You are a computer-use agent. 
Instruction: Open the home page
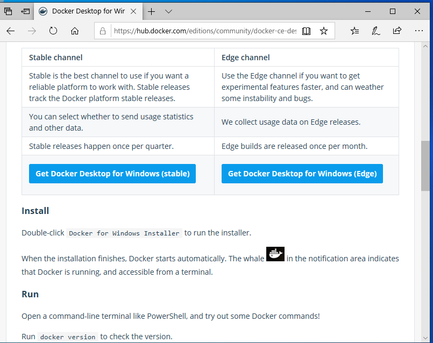pyautogui.click(x=75, y=31)
